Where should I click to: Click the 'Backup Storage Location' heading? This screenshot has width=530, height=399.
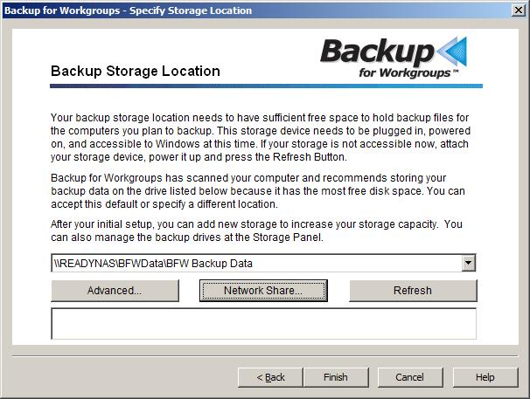(x=136, y=72)
